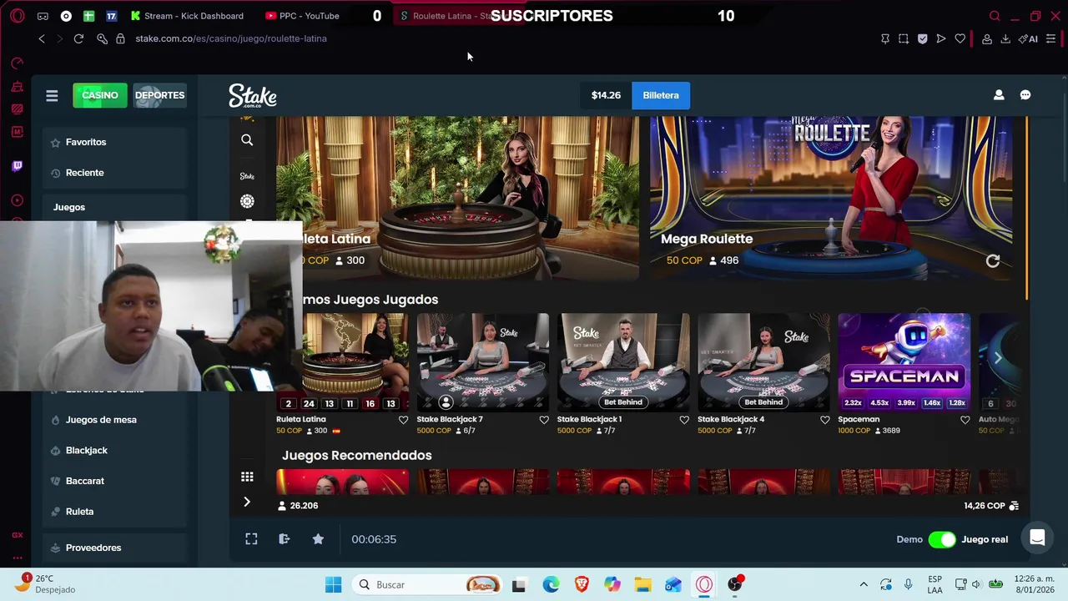Bookmark page with the heart icon

pyautogui.click(x=960, y=38)
